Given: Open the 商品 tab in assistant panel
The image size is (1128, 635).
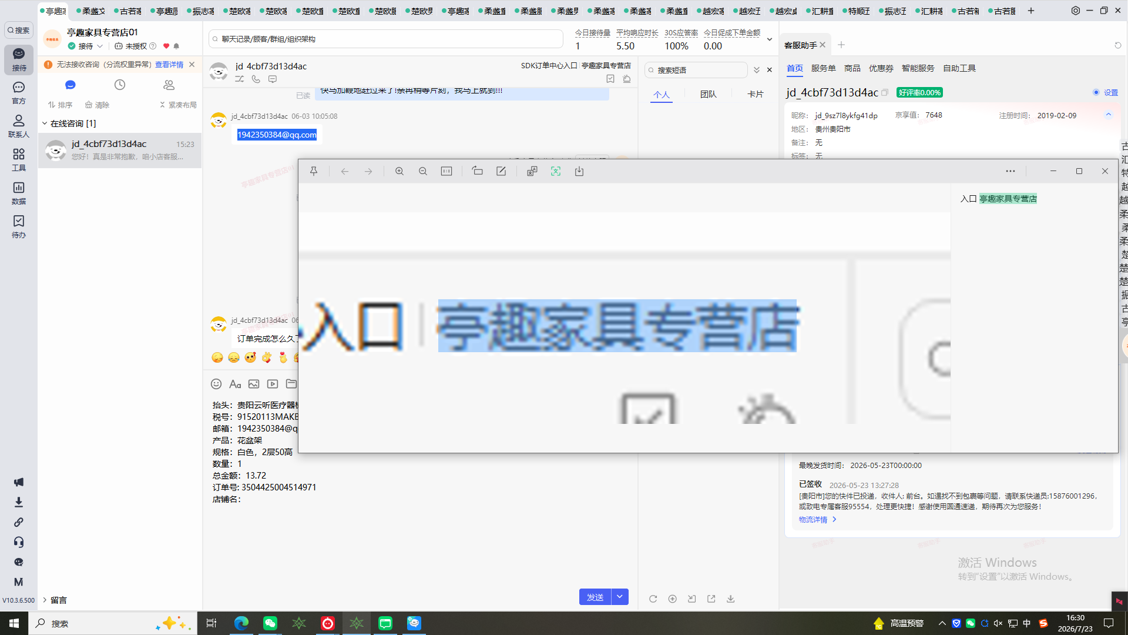Looking at the screenshot, I should (x=852, y=68).
